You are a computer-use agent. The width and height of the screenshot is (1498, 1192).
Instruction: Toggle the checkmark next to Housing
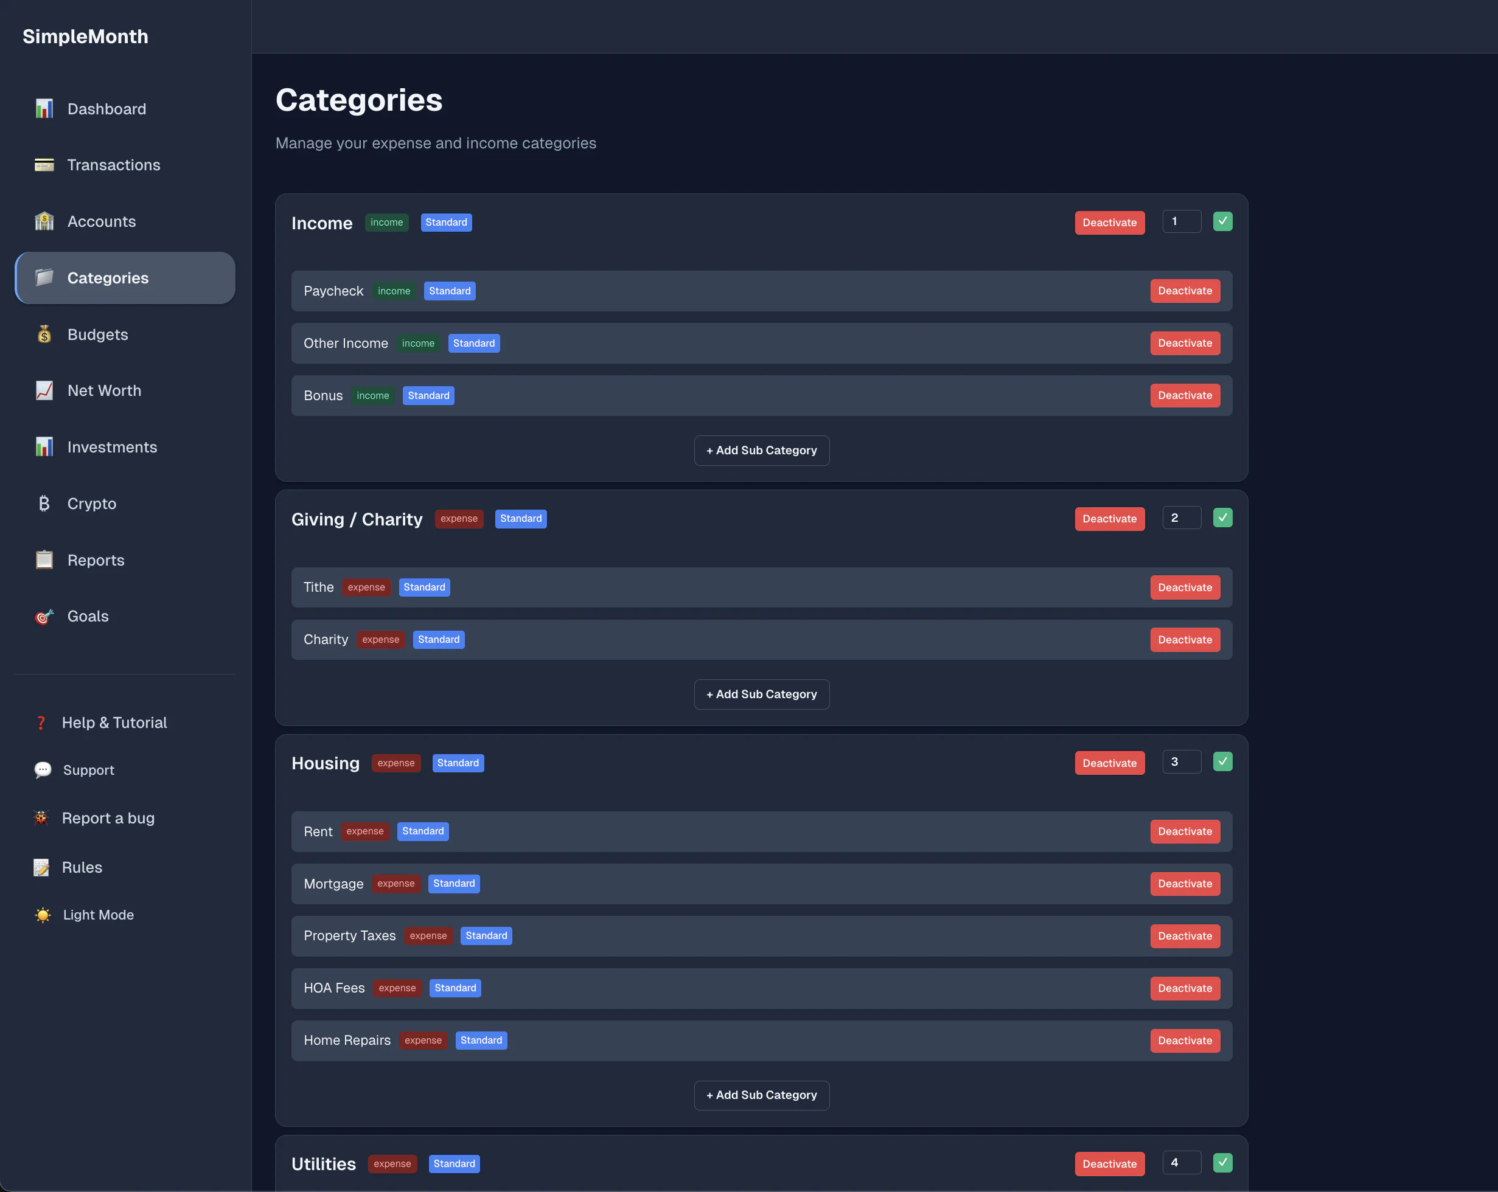1222,761
